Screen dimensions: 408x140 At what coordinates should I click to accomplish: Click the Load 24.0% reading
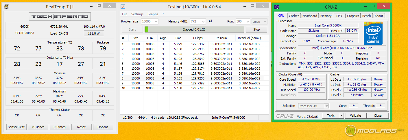(59, 33)
